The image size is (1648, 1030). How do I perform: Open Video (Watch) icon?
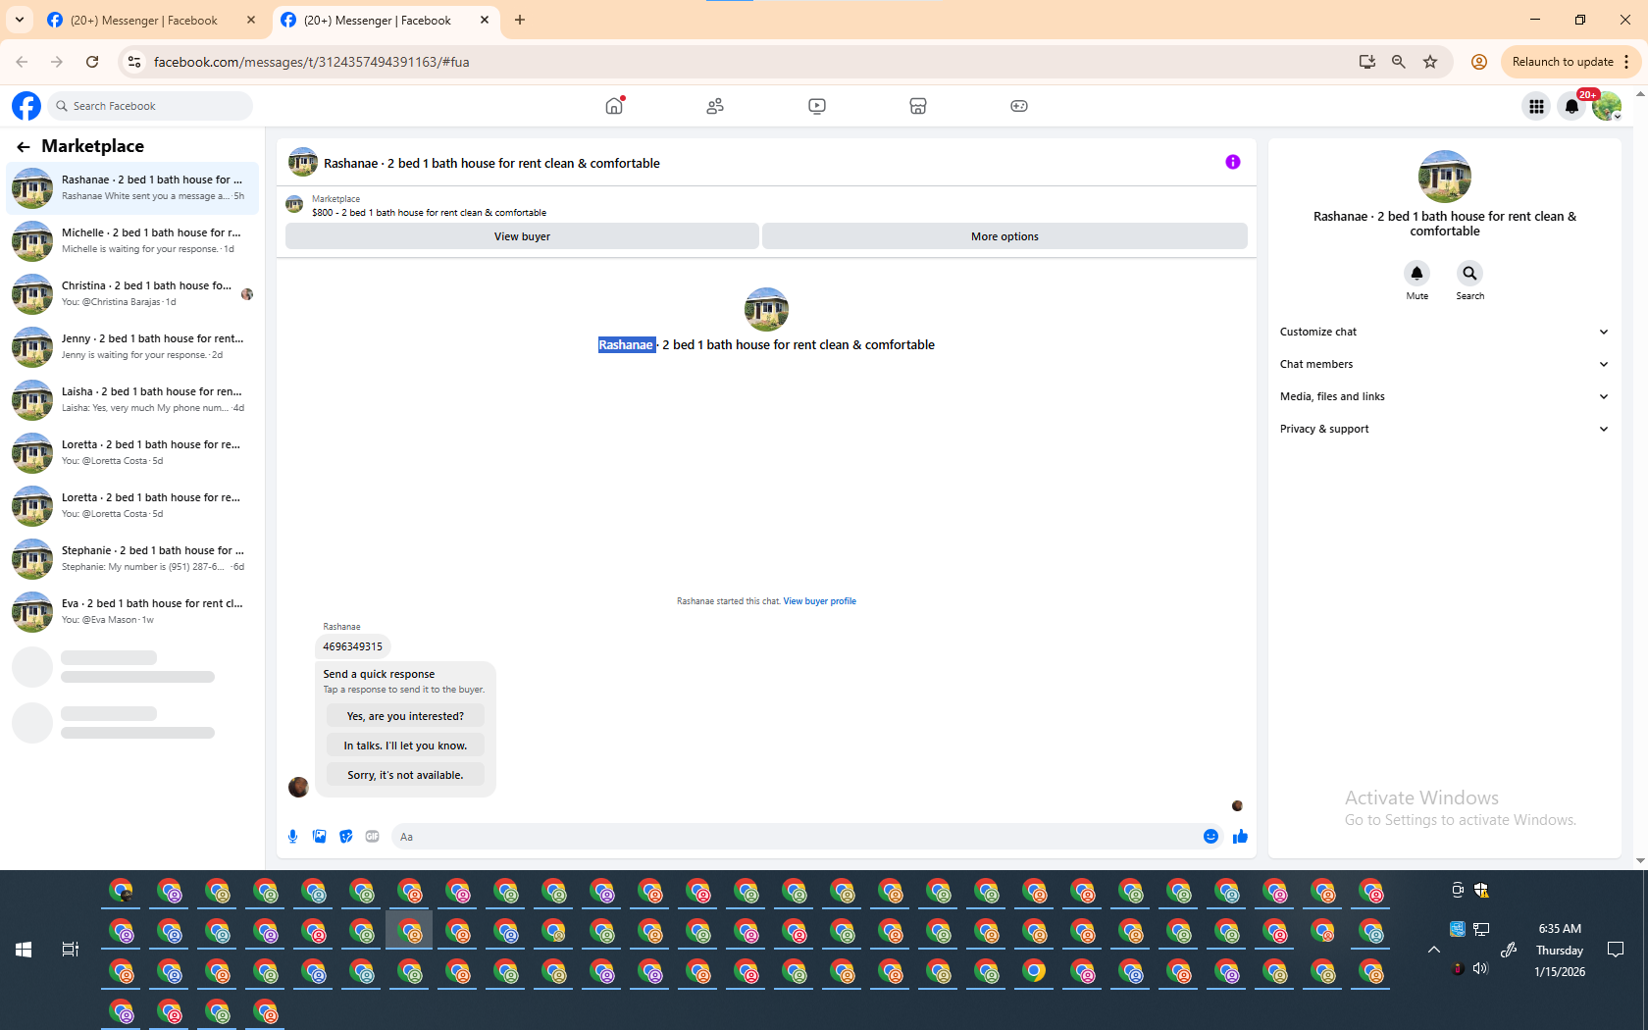click(x=817, y=106)
